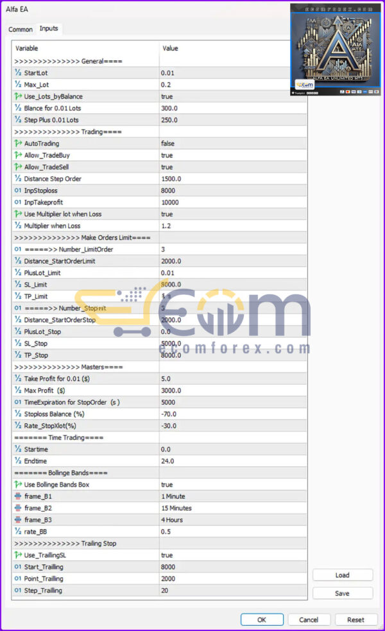385x631 pixels.
Task: Click the timeframe icon beside frame_B3
Action: (18, 519)
